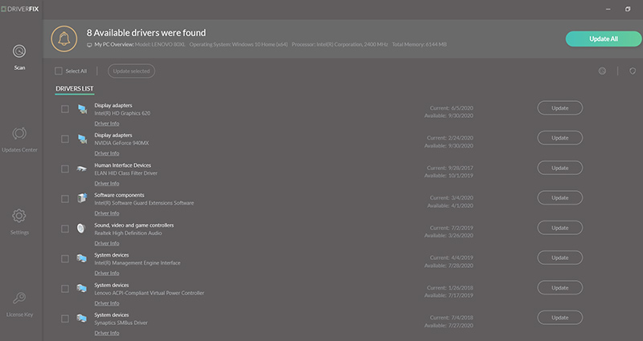Click the Lenovo ACPI Power Controller icon
The image size is (643, 341).
point(82,289)
